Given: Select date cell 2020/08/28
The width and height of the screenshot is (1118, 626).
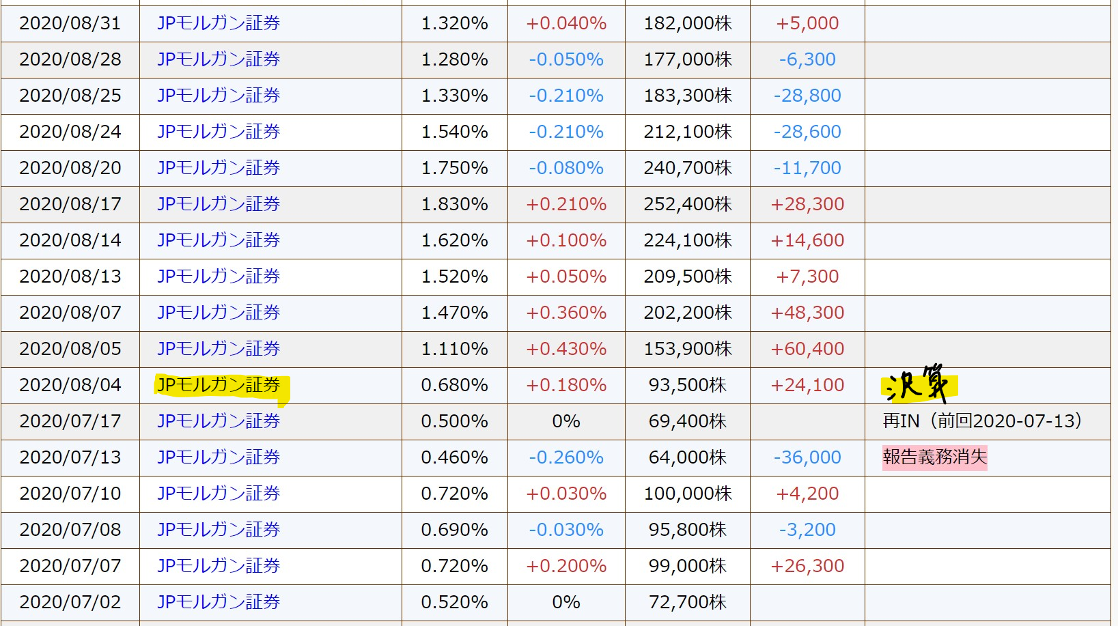Looking at the screenshot, I should tap(70, 59).
